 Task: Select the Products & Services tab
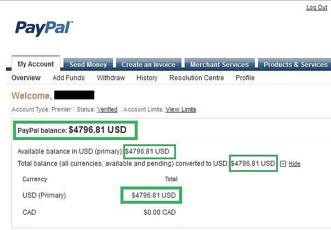pyautogui.click(x=295, y=64)
